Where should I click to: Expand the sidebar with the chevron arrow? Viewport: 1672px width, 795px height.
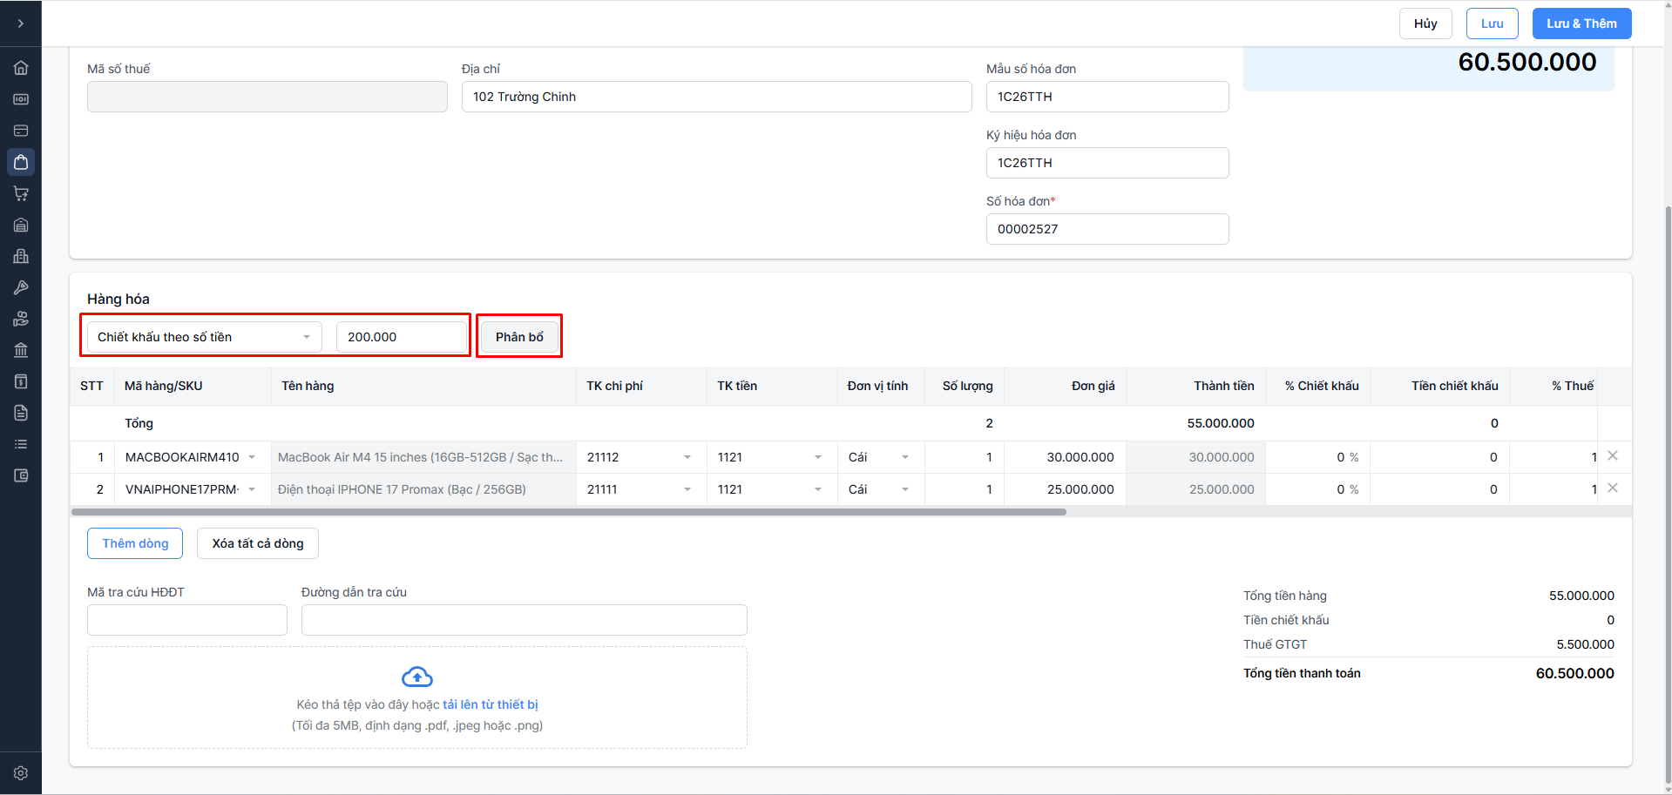click(x=21, y=24)
